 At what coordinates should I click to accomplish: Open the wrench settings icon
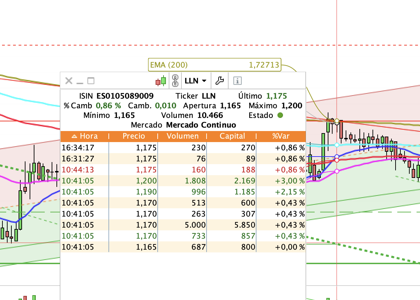[x=220, y=80]
